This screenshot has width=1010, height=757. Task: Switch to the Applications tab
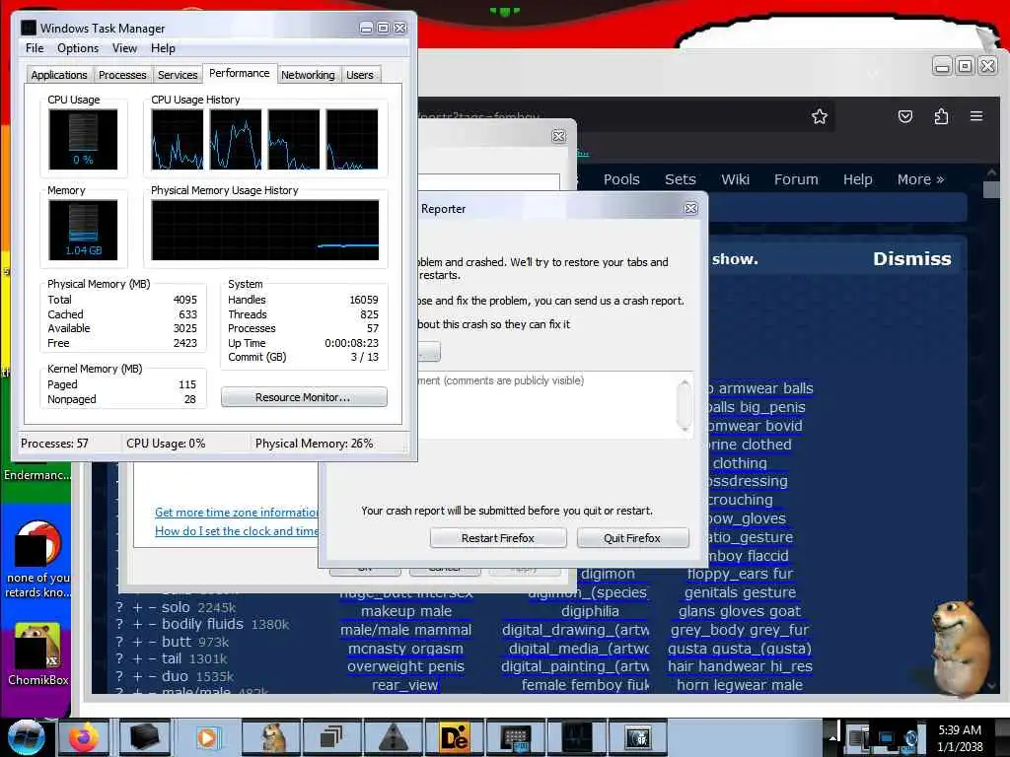pyautogui.click(x=59, y=75)
